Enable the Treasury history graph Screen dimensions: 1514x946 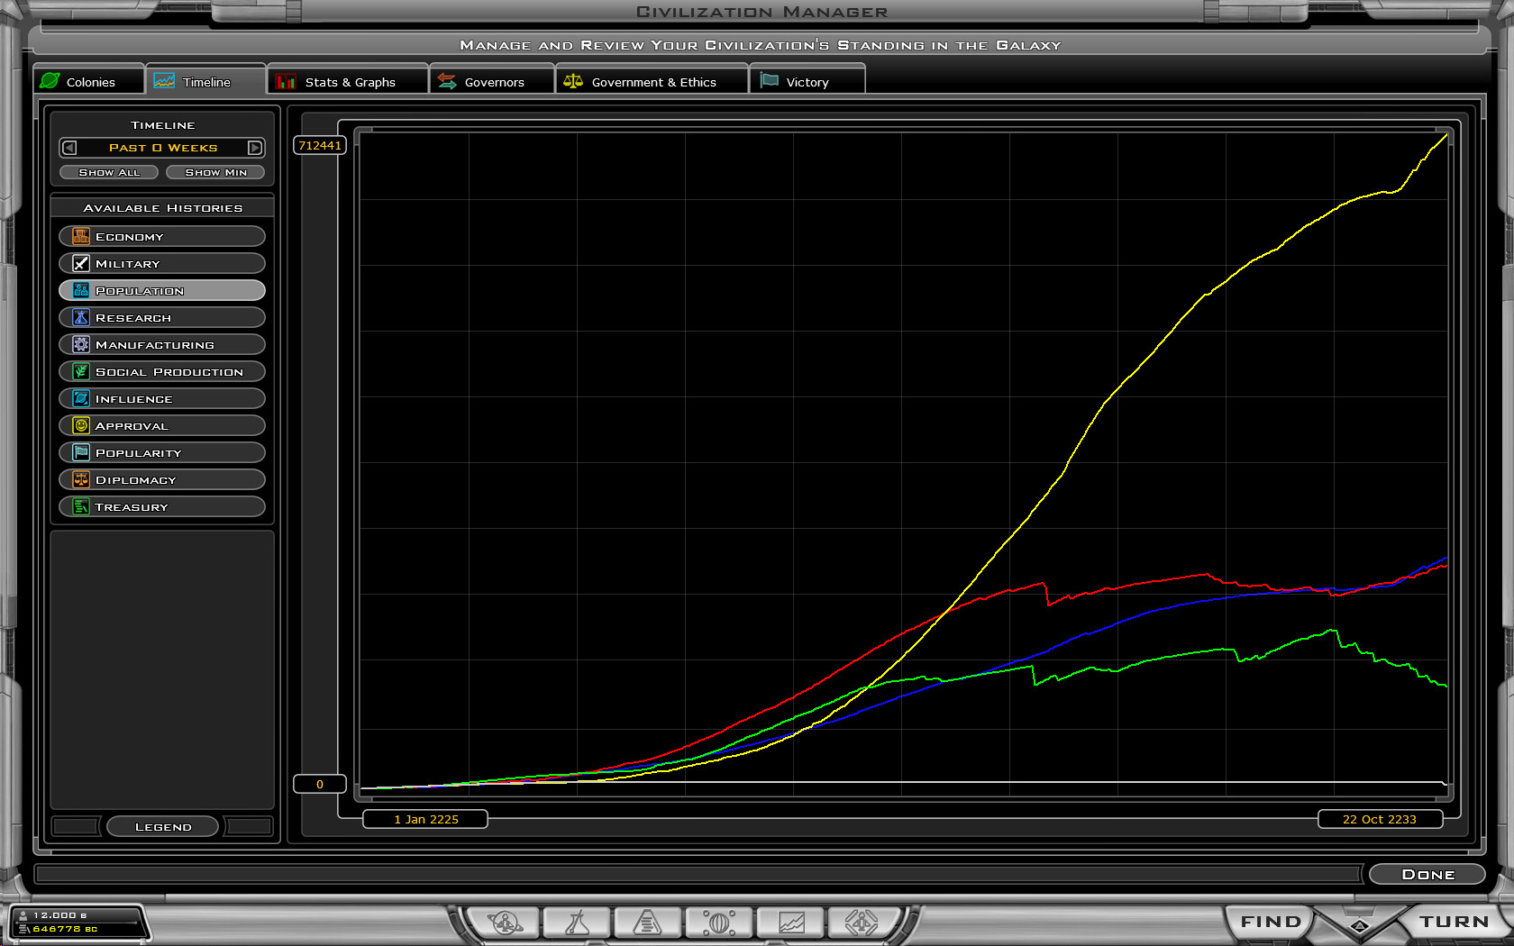pos(162,506)
